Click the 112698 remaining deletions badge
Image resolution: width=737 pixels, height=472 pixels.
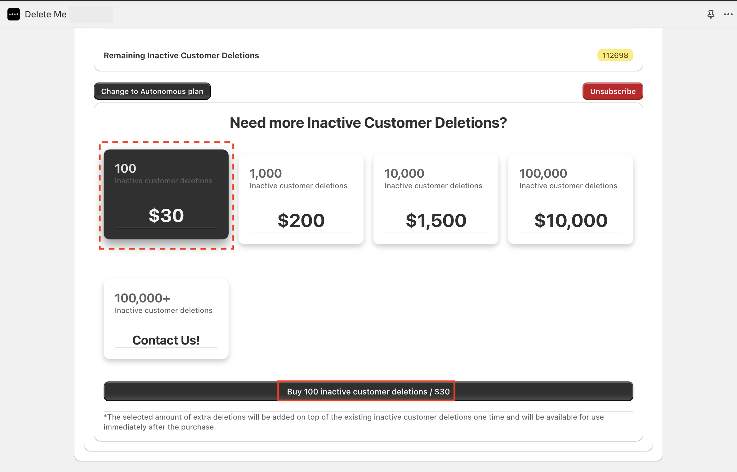tap(615, 55)
